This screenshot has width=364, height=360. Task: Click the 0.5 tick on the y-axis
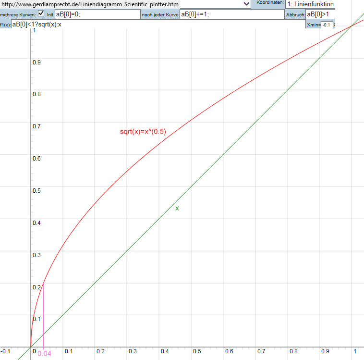[x=36, y=191]
